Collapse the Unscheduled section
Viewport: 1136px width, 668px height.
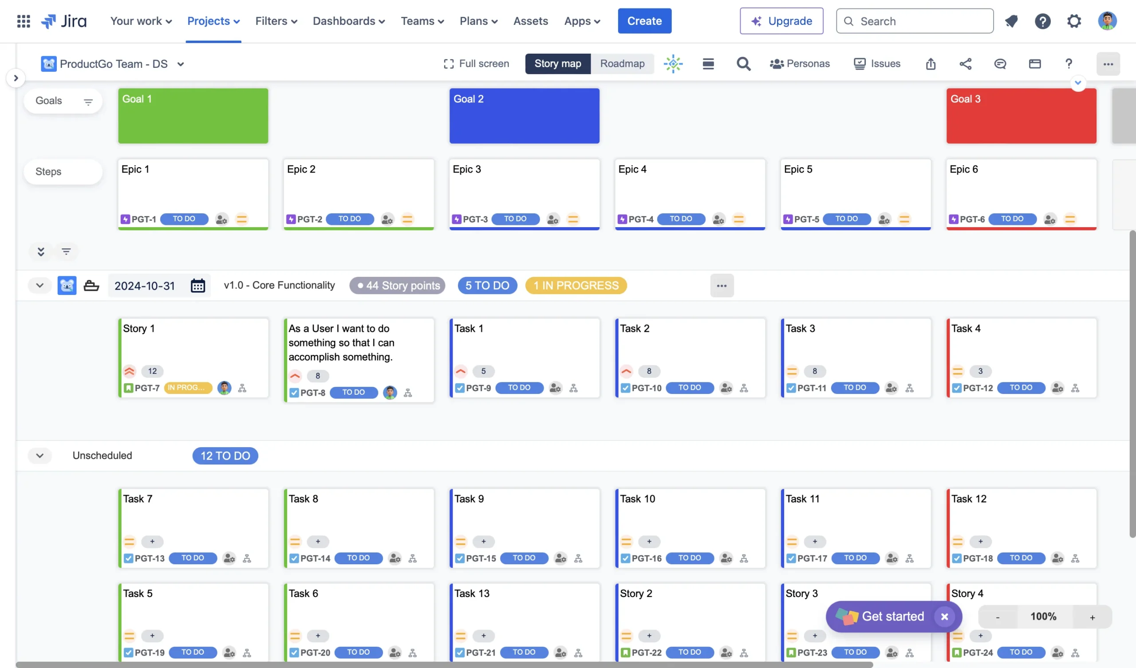39,456
